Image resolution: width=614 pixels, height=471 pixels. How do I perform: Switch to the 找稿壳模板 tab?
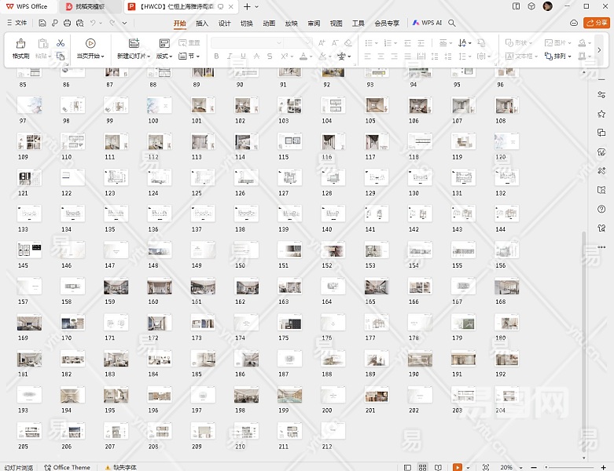tap(90, 6)
